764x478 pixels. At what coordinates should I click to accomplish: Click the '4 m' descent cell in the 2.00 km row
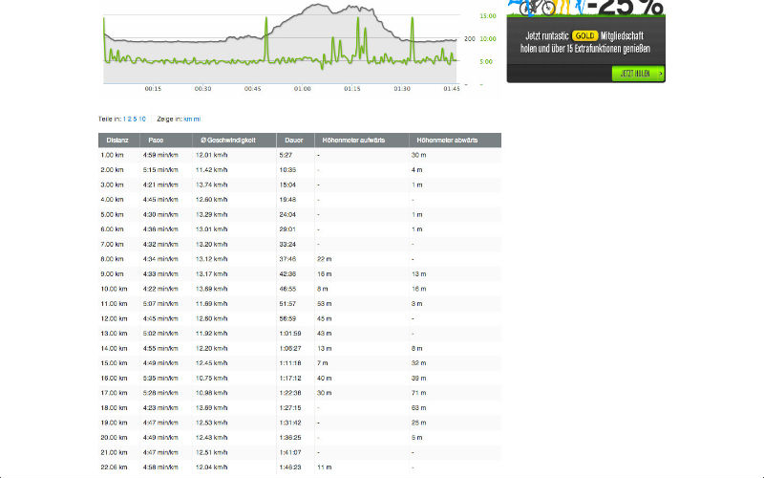pos(416,170)
